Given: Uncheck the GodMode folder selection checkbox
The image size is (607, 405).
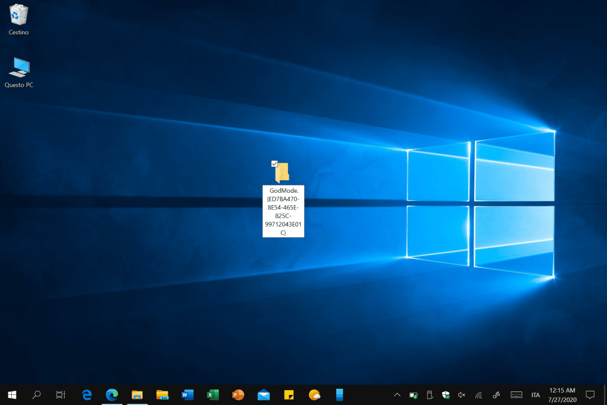Looking at the screenshot, I should pos(274,164).
